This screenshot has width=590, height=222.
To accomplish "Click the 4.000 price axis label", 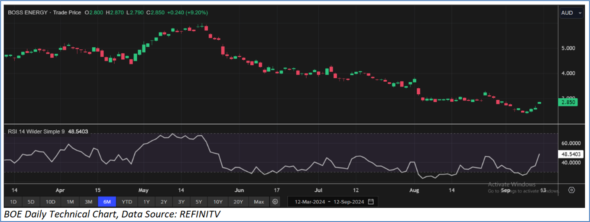I will click(x=568, y=73).
